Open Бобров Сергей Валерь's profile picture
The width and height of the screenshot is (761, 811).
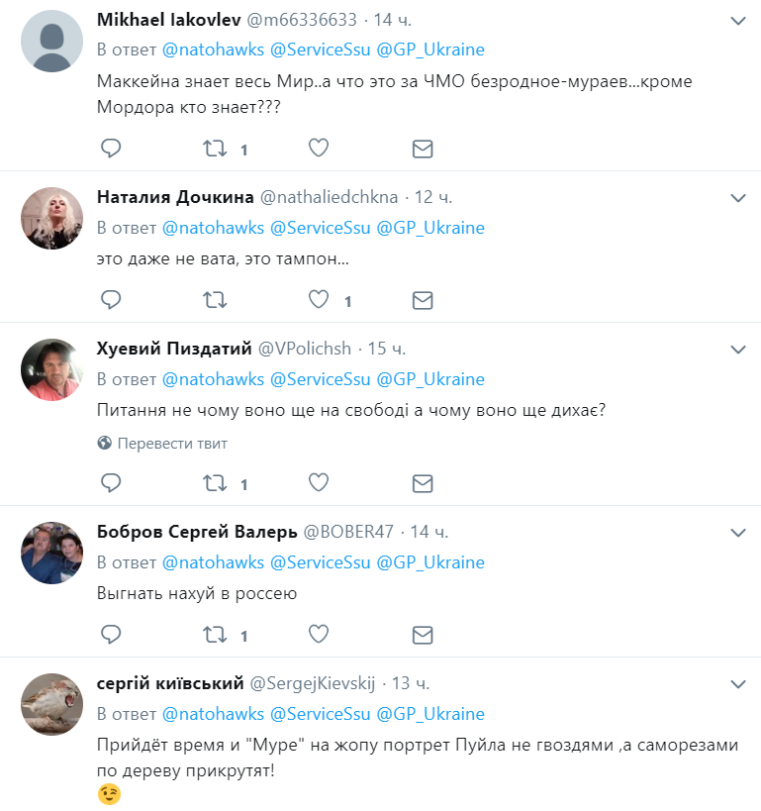52,553
